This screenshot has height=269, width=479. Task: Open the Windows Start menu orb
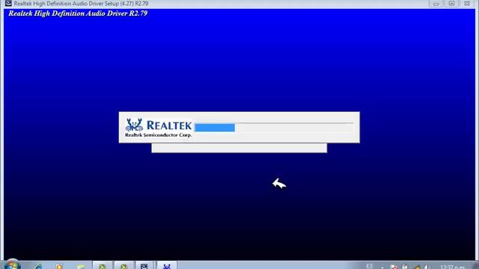tap(12, 265)
